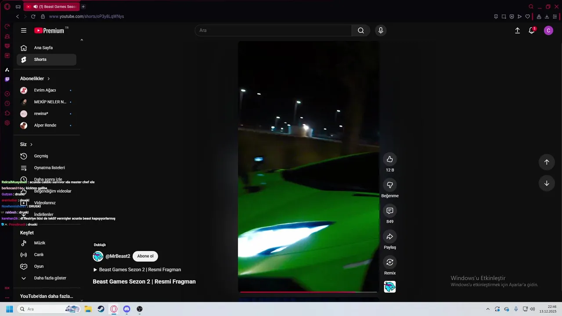Dislike this Short (Beğenme)
562x316 pixels.
(390, 185)
